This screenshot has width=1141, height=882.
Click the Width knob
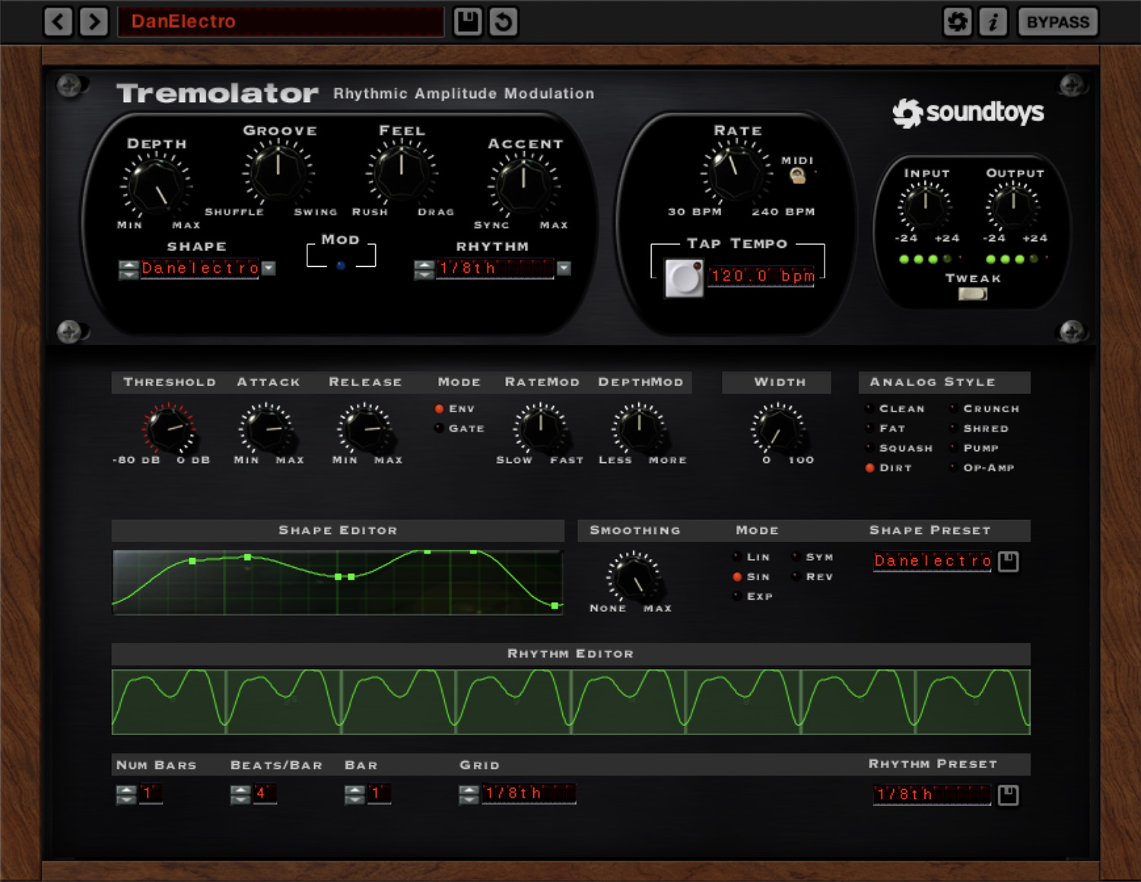click(x=778, y=428)
